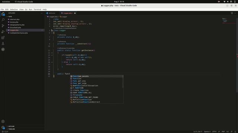This screenshot has height=133, width=238.
Task: Click the LF end-of-line selector
Action: 219,132
